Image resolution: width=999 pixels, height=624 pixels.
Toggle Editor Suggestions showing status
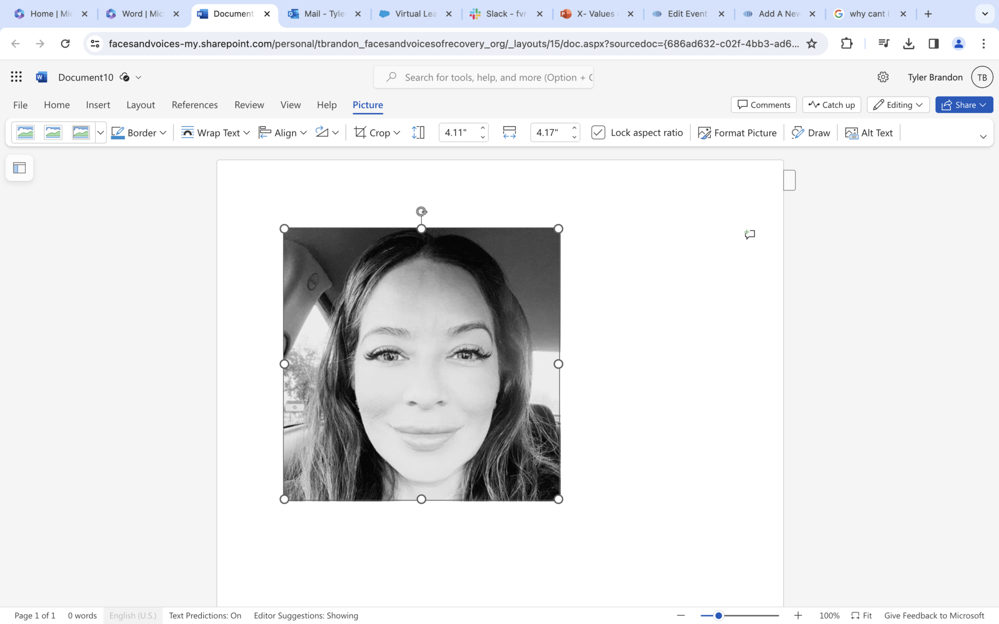306,615
